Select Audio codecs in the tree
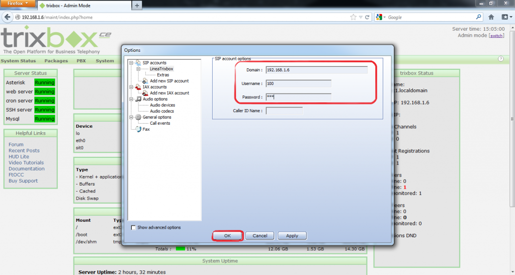The height and width of the screenshot is (275, 515). (162, 111)
